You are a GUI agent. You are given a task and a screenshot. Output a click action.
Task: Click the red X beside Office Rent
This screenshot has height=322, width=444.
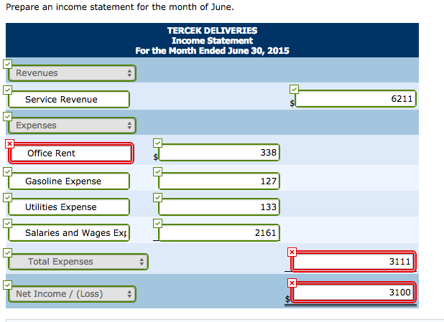tap(9, 143)
